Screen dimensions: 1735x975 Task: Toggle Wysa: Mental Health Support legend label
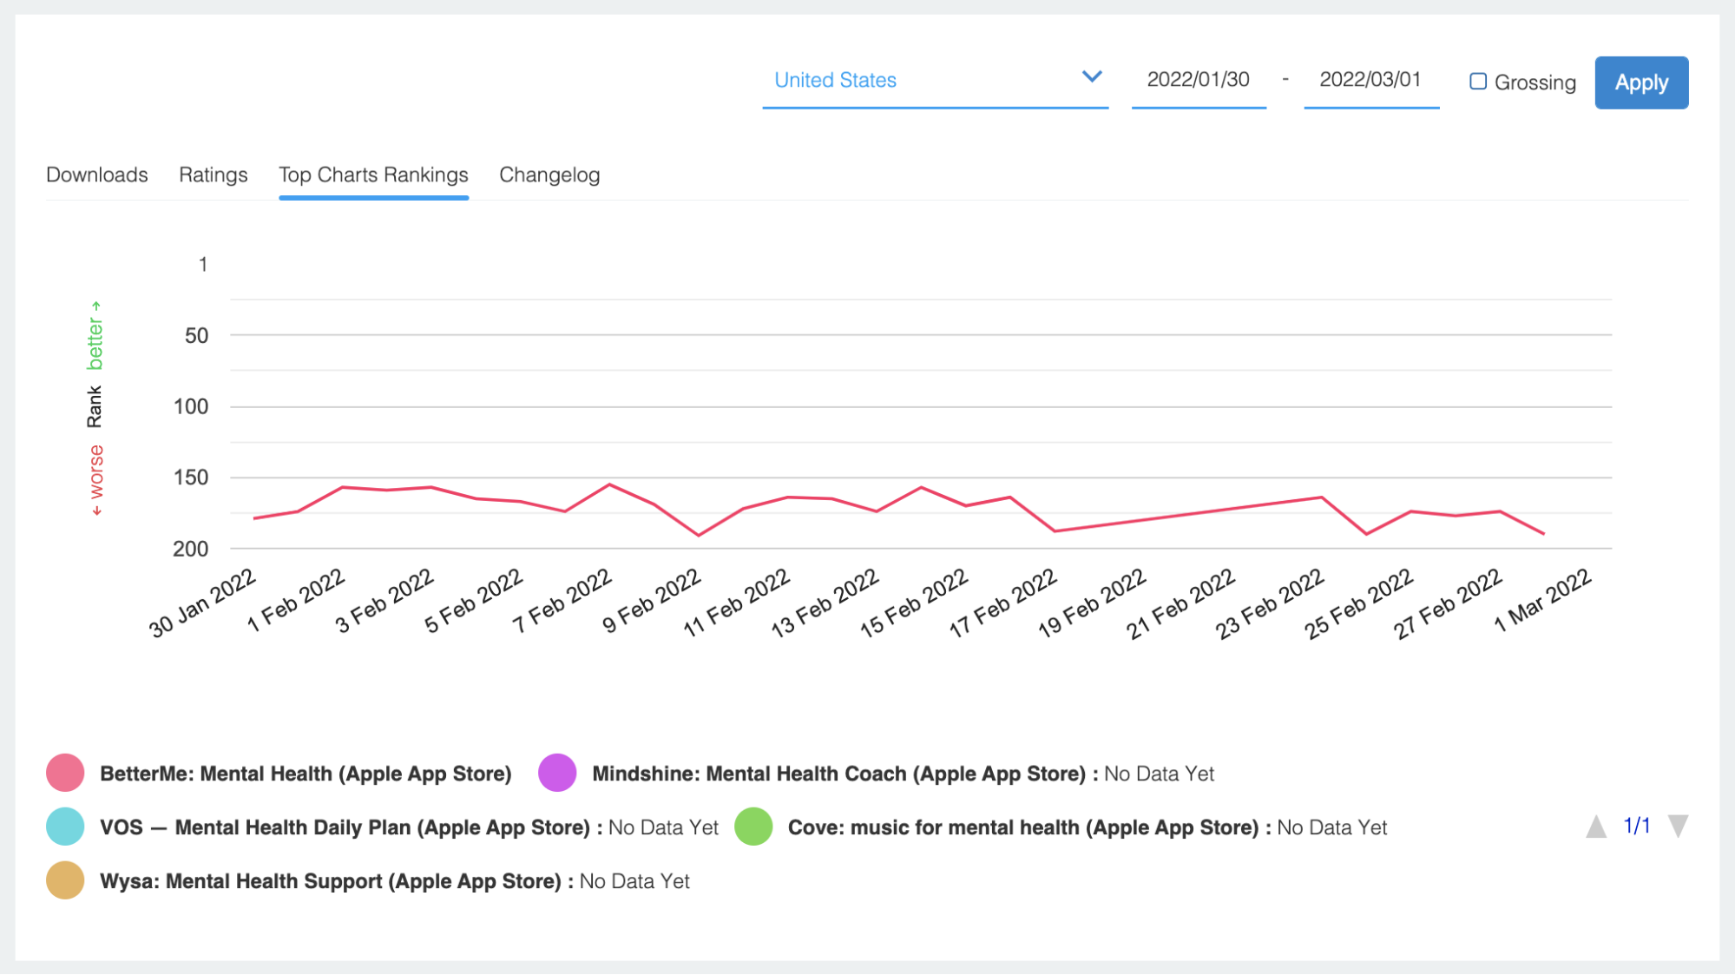click(331, 881)
